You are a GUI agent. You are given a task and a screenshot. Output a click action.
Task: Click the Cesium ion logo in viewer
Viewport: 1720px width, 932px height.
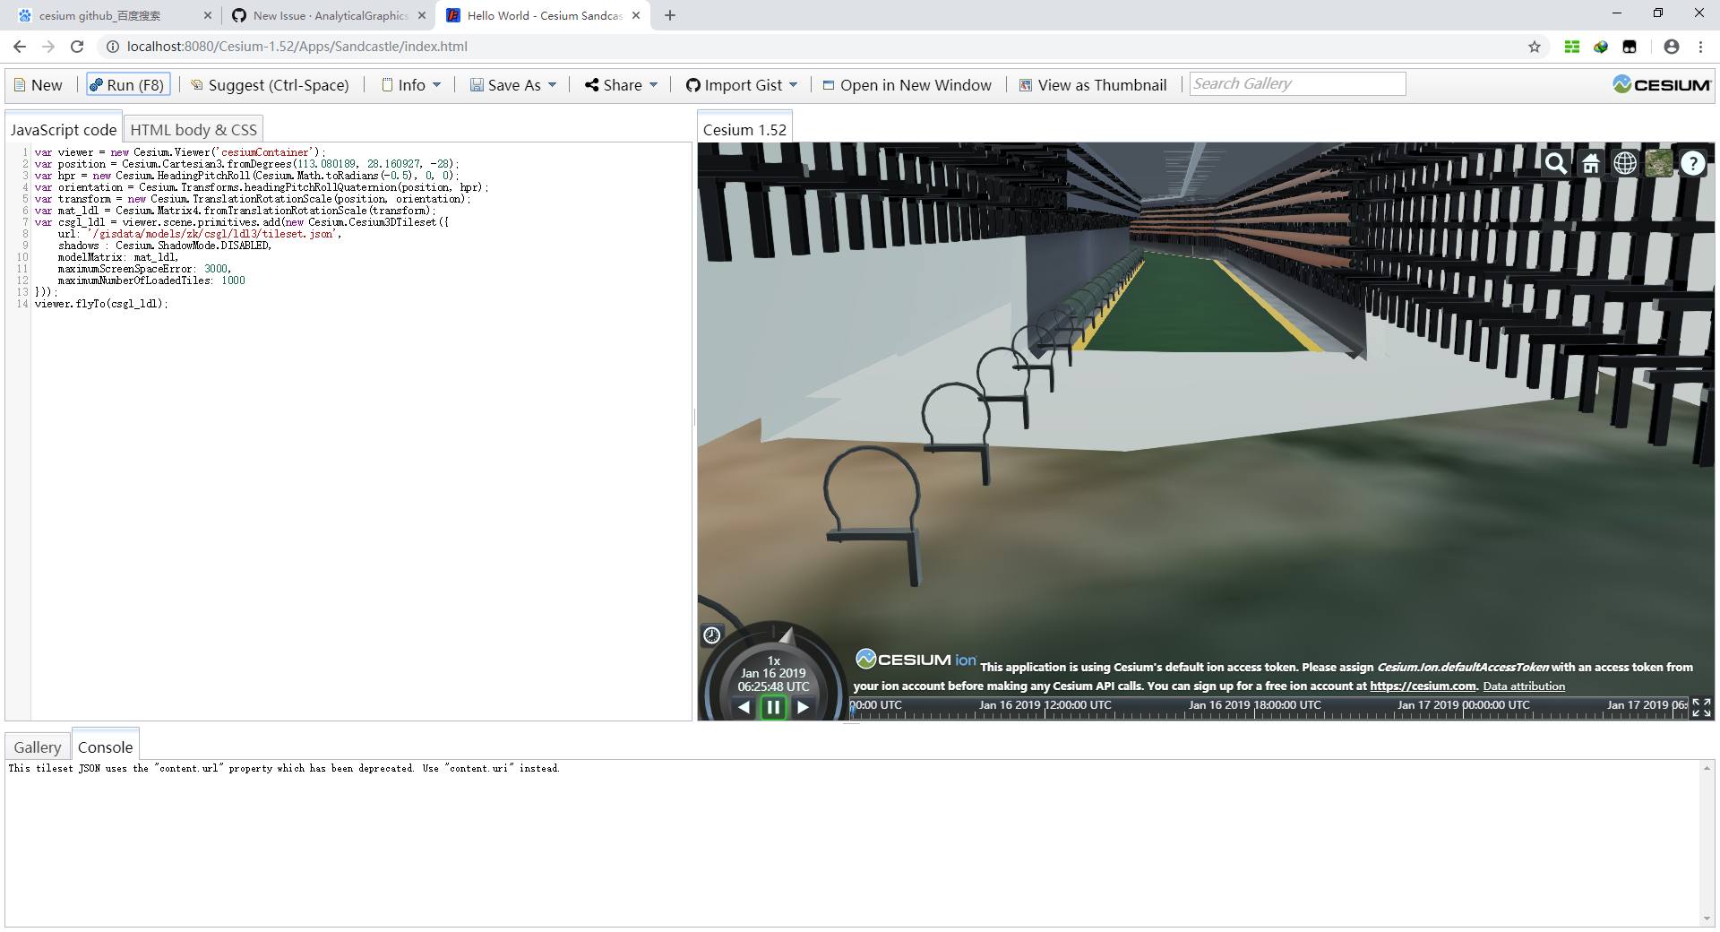click(x=914, y=659)
